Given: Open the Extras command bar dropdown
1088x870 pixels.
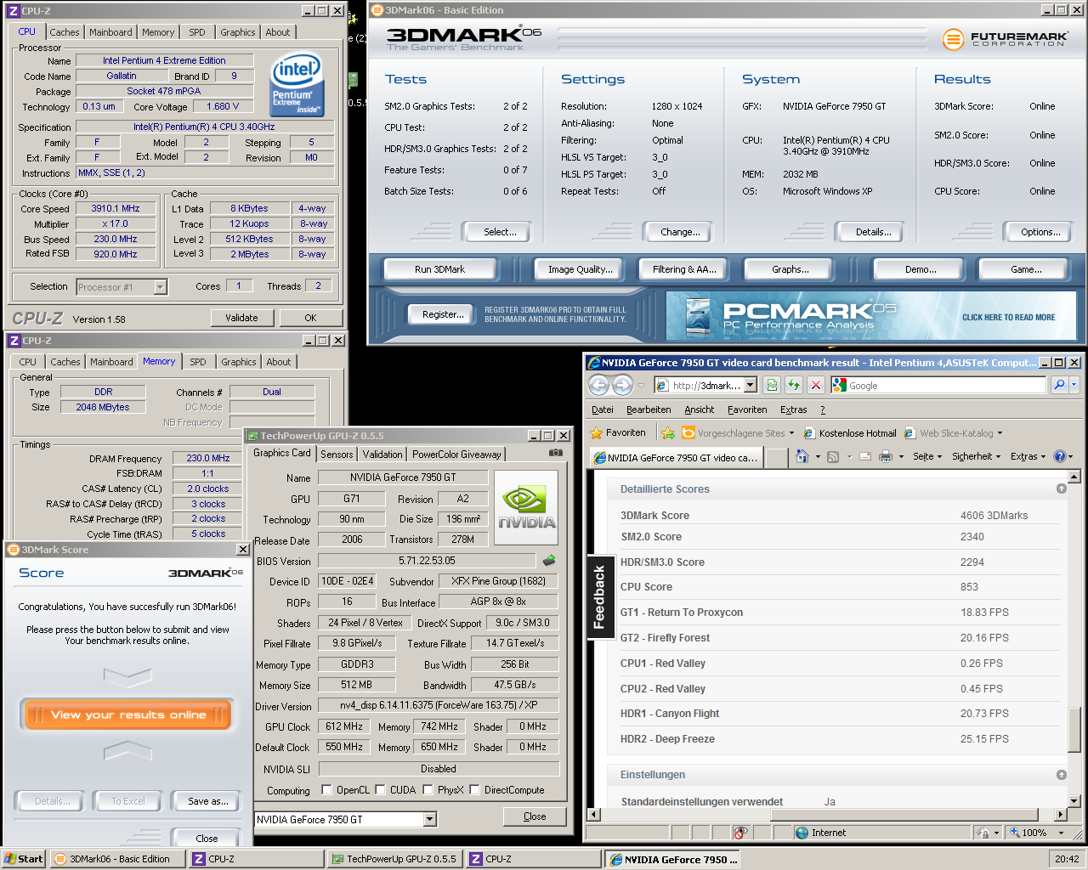Looking at the screenshot, I should pyautogui.click(x=1028, y=456).
